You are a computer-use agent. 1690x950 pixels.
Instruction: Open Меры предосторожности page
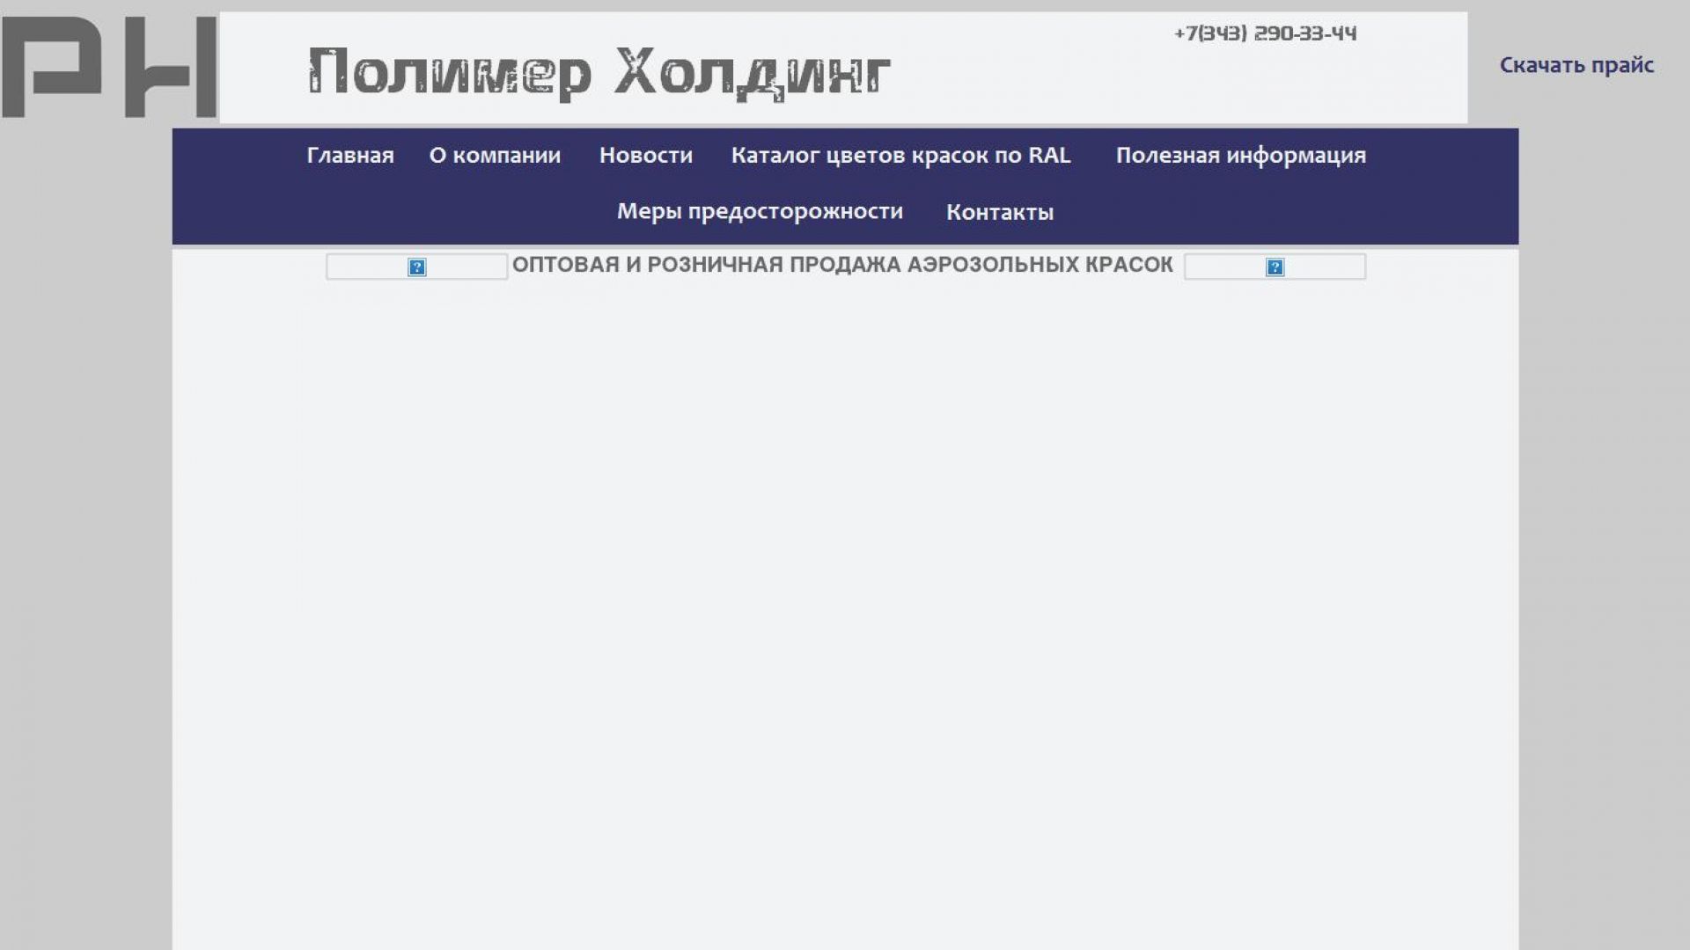click(x=760, y=212)
